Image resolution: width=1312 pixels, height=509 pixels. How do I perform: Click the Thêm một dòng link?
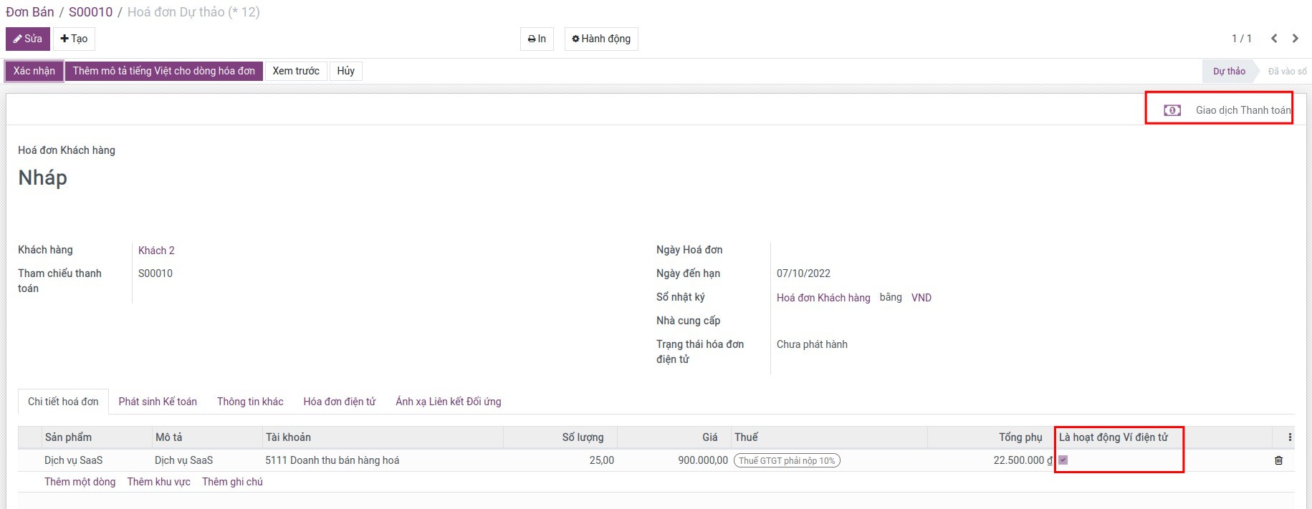click(80, 482)
